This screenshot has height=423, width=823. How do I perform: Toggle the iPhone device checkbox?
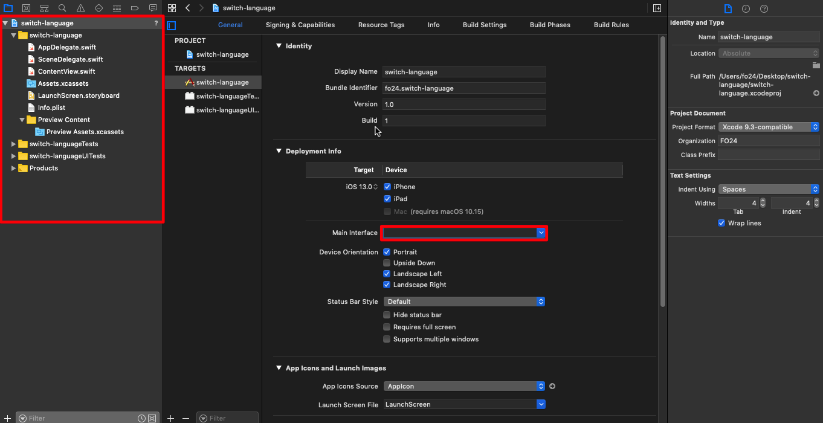[387, 187]
